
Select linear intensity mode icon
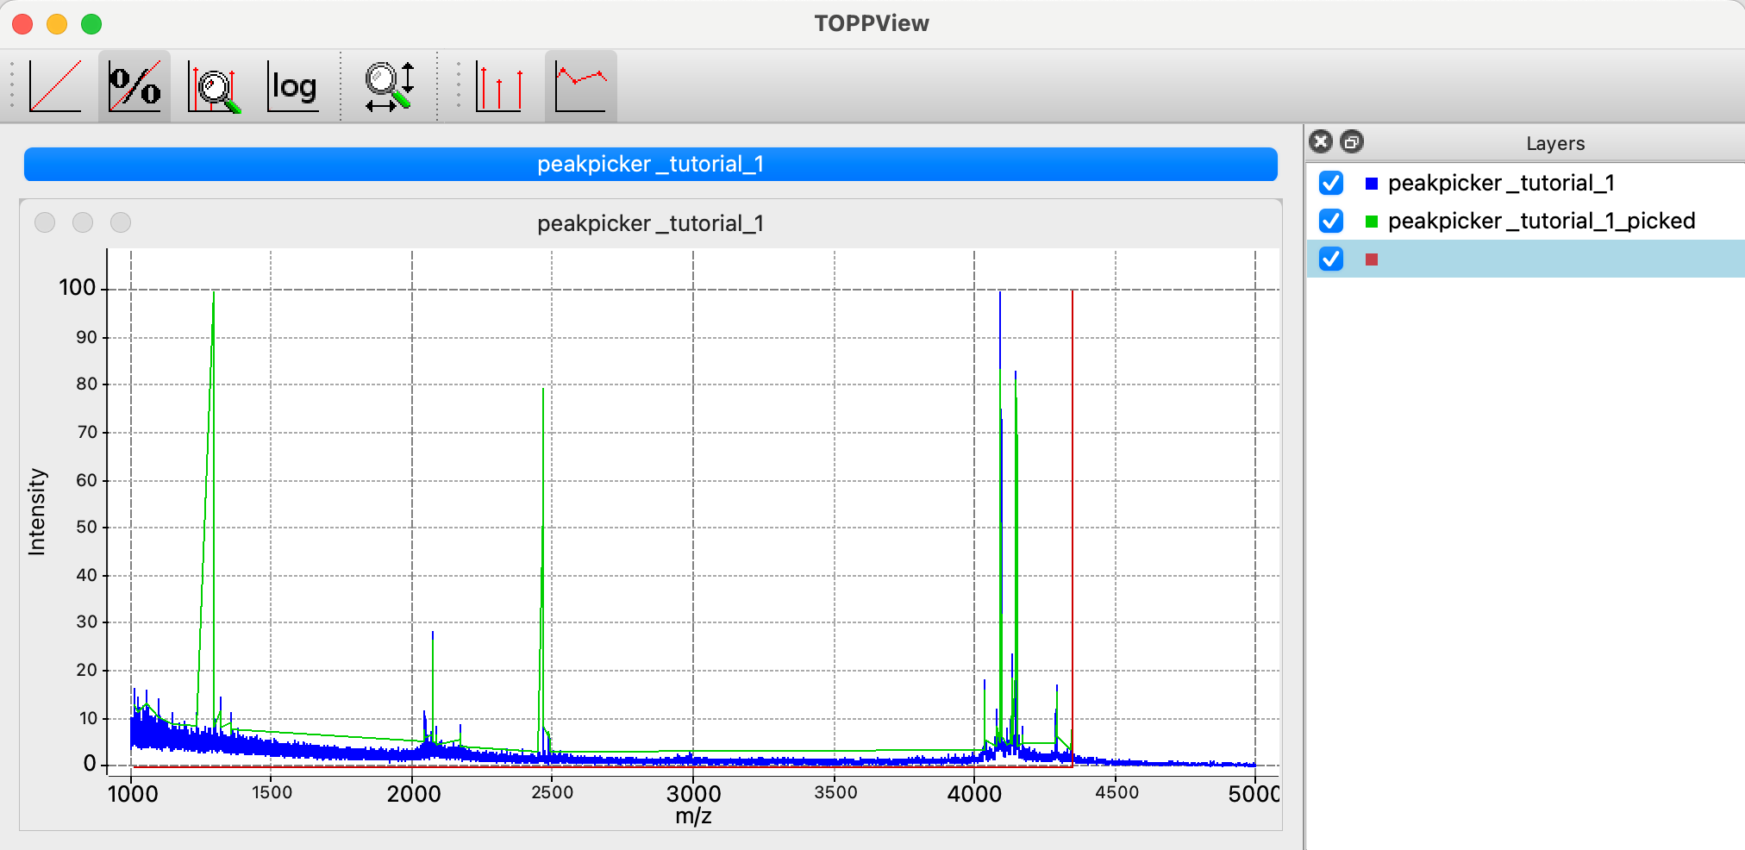56,86
